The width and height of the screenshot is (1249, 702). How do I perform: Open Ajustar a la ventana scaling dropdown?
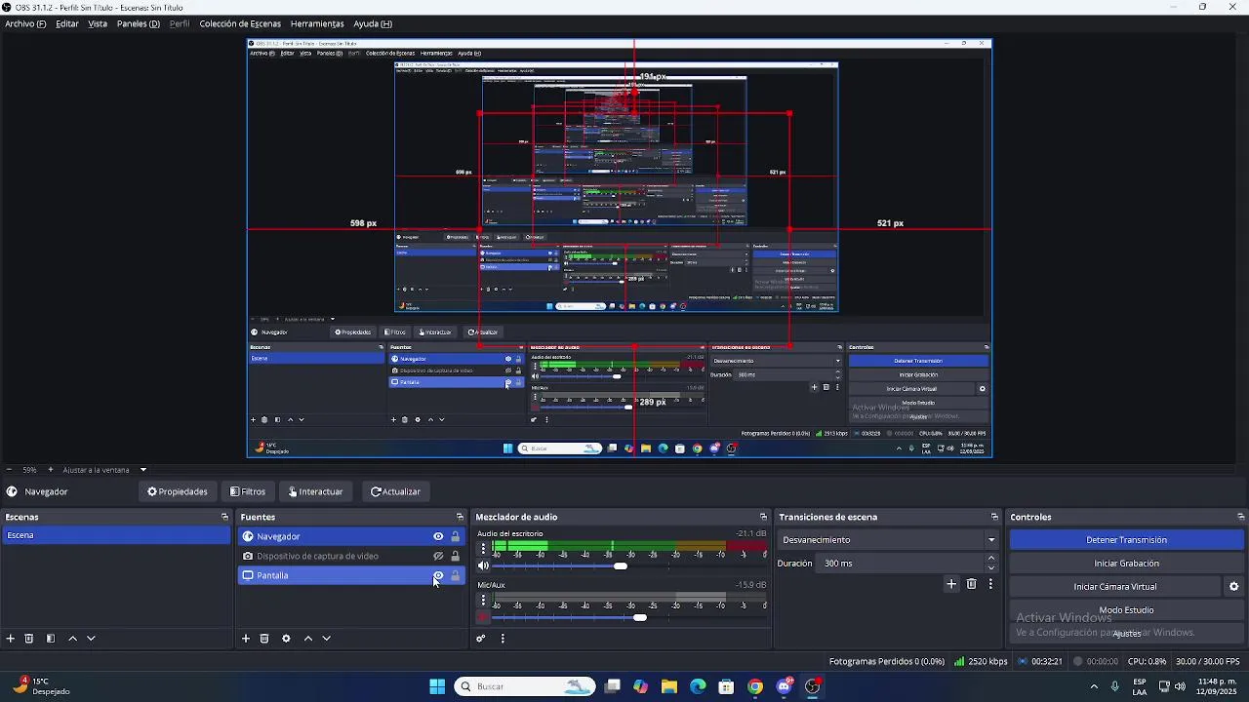[x=104, y=470]
